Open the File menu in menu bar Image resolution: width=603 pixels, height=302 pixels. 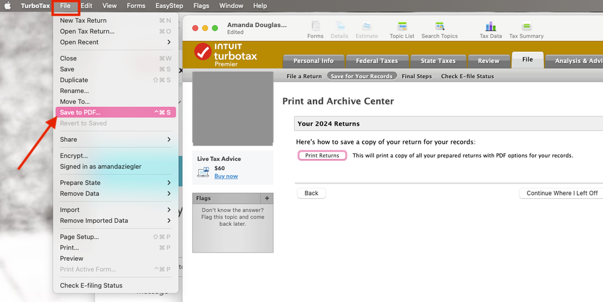tap(65, 6)
